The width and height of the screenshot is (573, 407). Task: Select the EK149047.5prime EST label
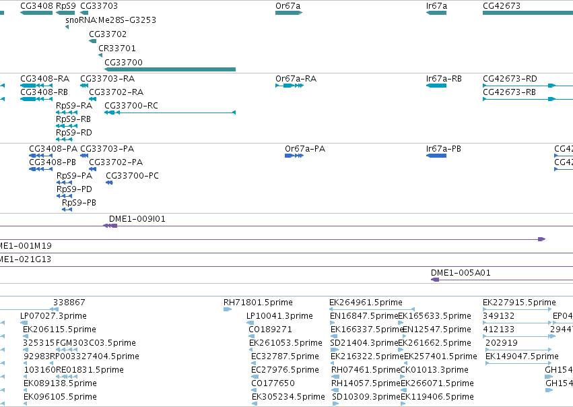pyautogui.click(x=522, y=356)
